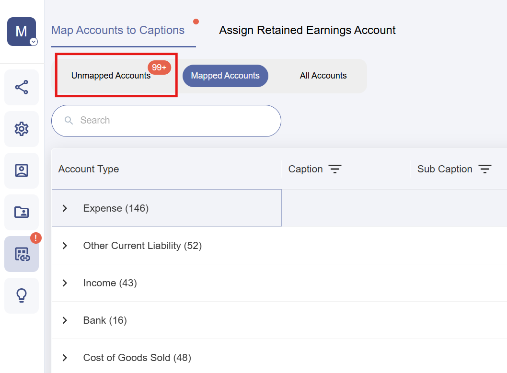The image size is (507, 373).
Task: Open the client folder icon in sidebar
Action: click(x=21, y=212)
